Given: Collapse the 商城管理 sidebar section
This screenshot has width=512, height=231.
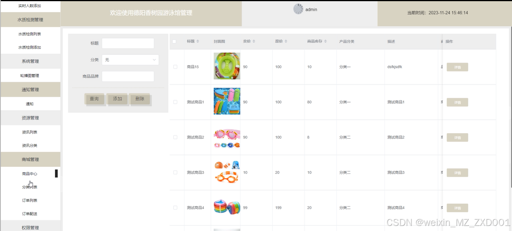Looking at the screenshot, I should (x=30, y=159).
